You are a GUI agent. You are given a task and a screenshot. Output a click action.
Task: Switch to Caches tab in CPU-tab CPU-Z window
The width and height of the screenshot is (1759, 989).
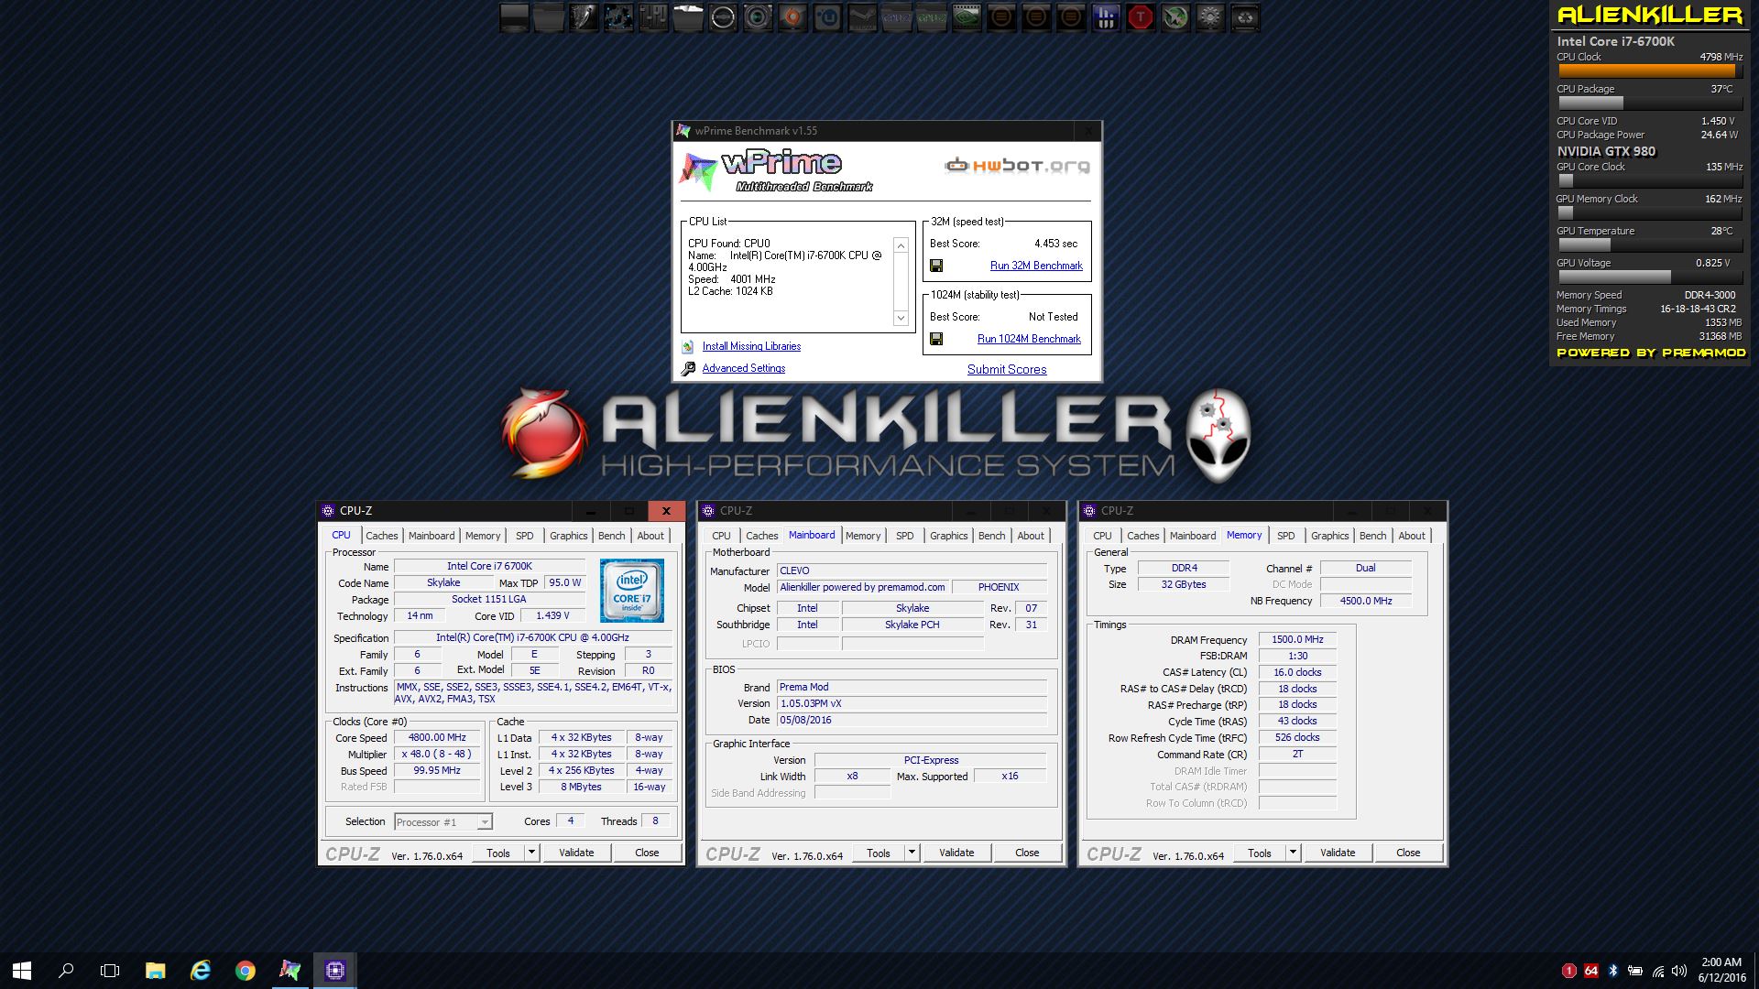[x=382, y=536]
